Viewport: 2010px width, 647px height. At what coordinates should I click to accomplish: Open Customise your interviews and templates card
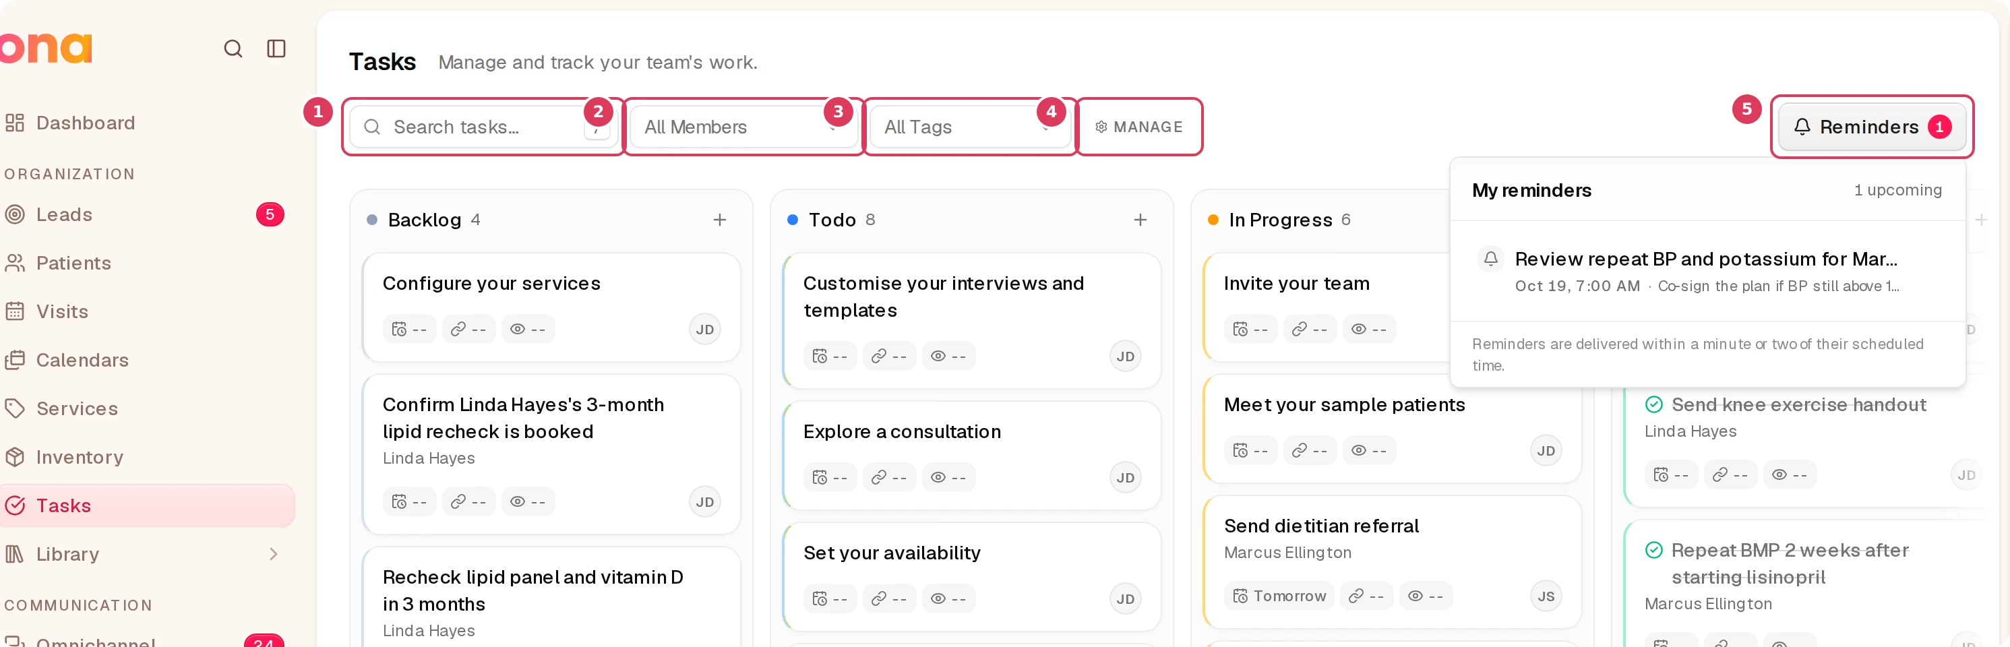click(971, 320)
